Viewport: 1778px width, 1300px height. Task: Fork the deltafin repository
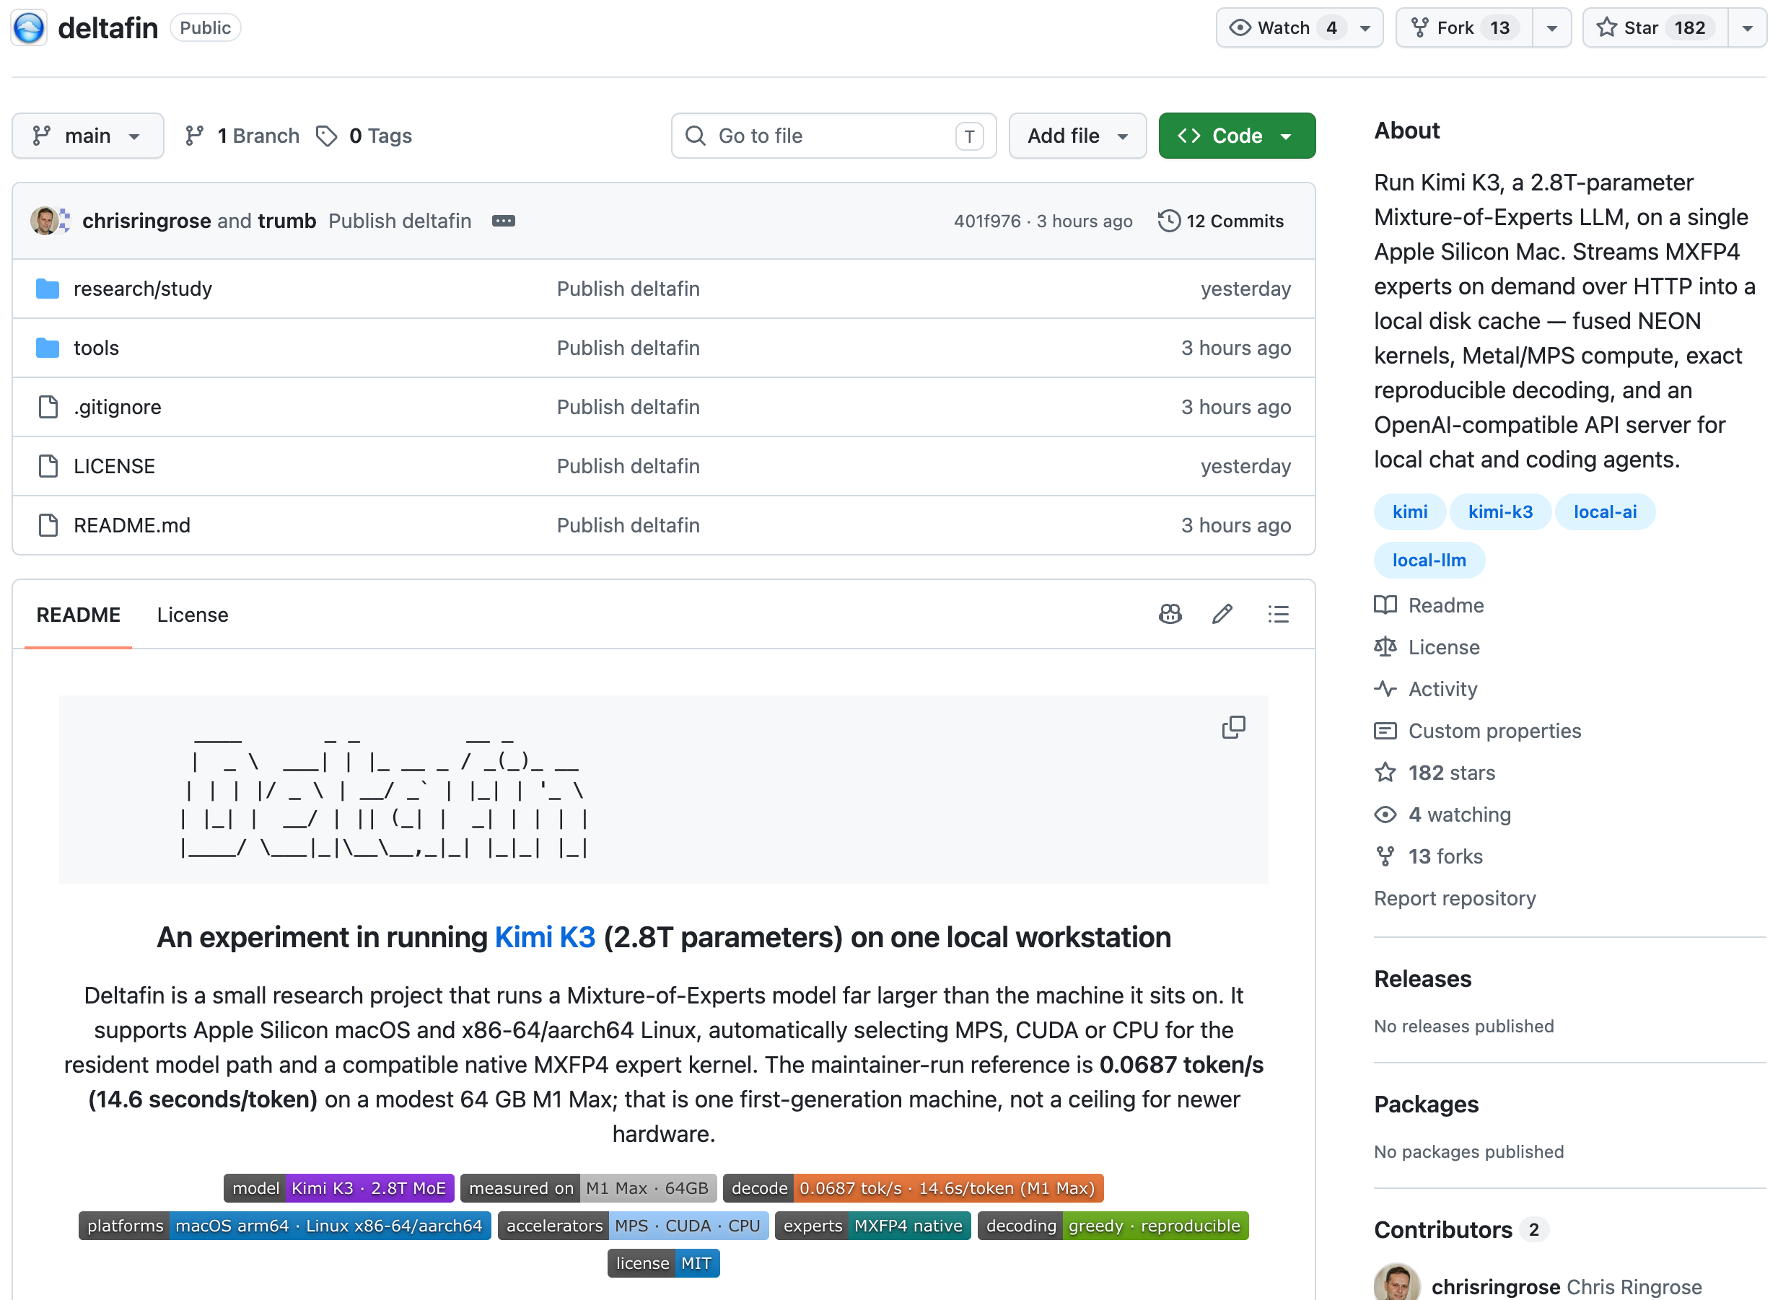(1464, 27)
